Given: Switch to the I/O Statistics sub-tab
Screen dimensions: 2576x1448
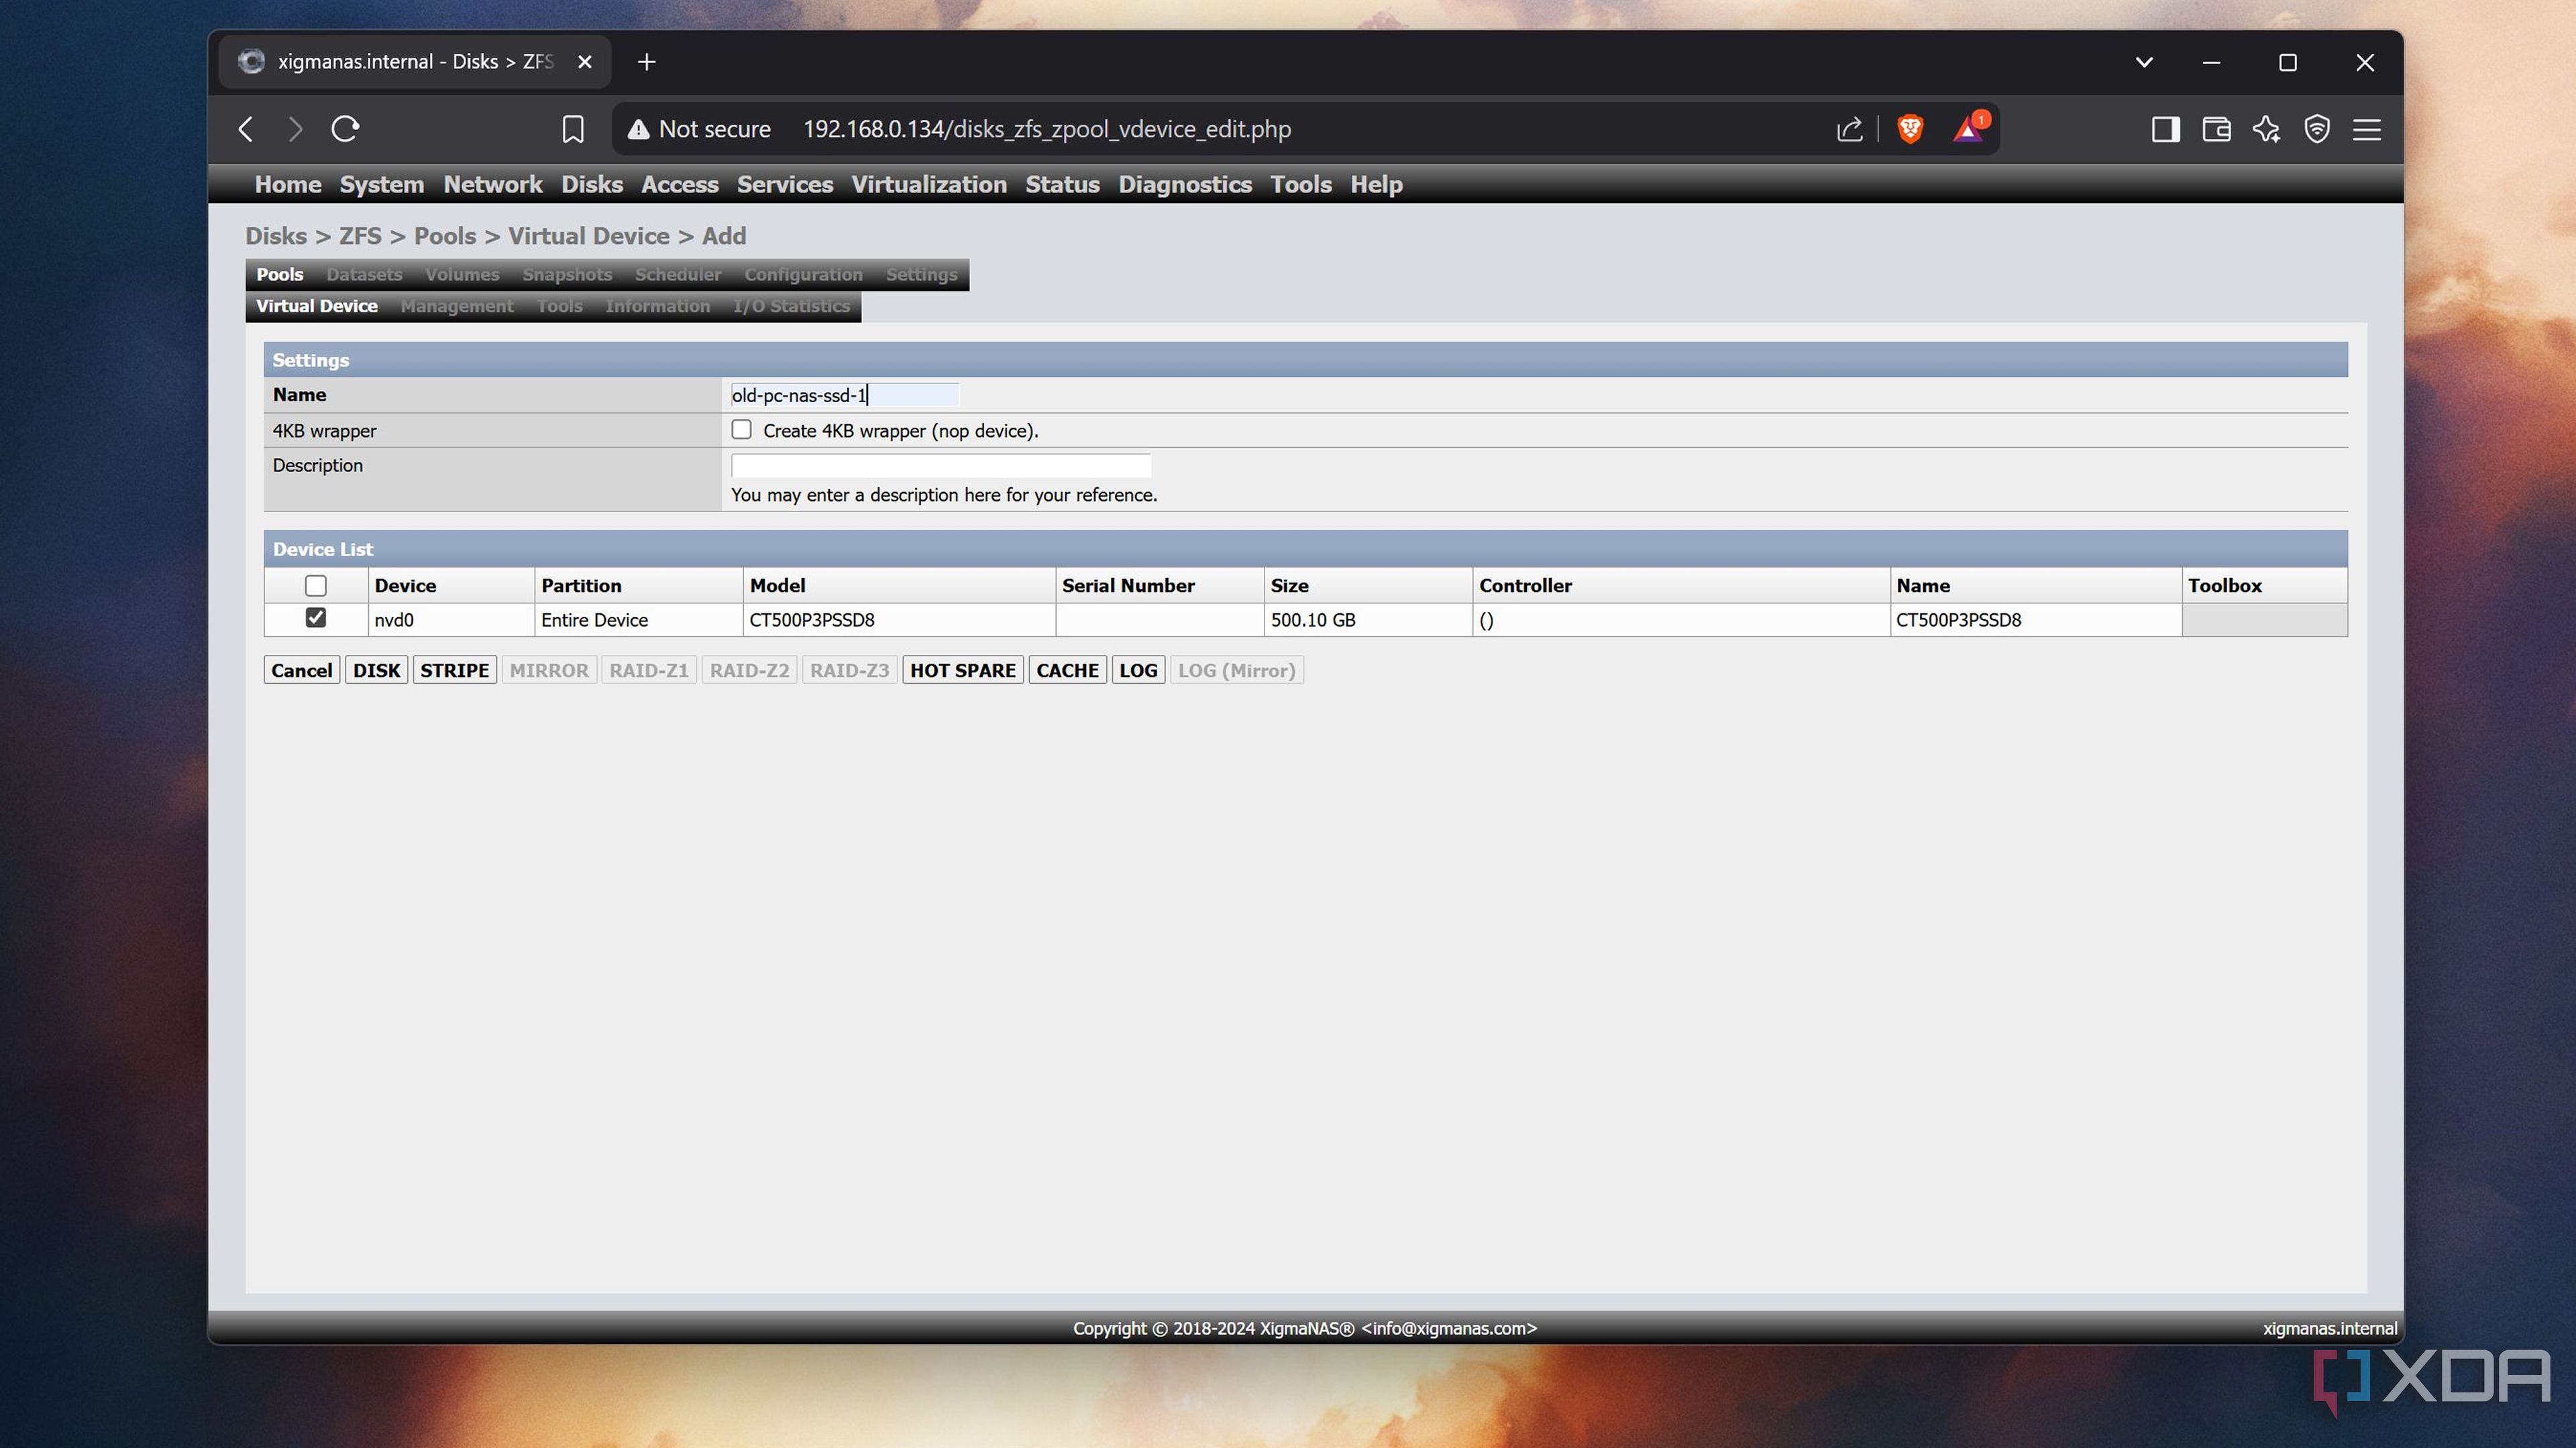Looking at the screenshot, I should click(791, 307).
